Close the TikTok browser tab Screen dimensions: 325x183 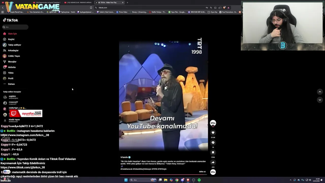coord(123,3)
